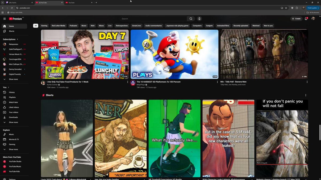Open Shorts shelf three-dot menu

pos(306,95)
